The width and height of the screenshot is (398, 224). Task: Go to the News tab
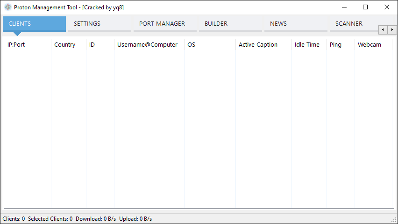pyautogui.click(x=278, y=24)
